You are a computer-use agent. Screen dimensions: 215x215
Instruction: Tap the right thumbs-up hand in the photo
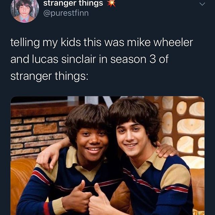(99, 201)
